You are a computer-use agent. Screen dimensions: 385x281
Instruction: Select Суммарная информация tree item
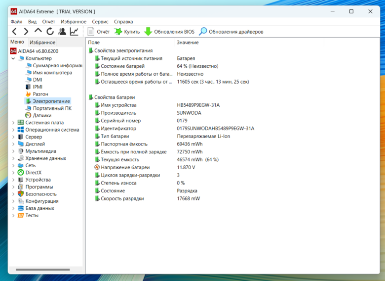54,65
